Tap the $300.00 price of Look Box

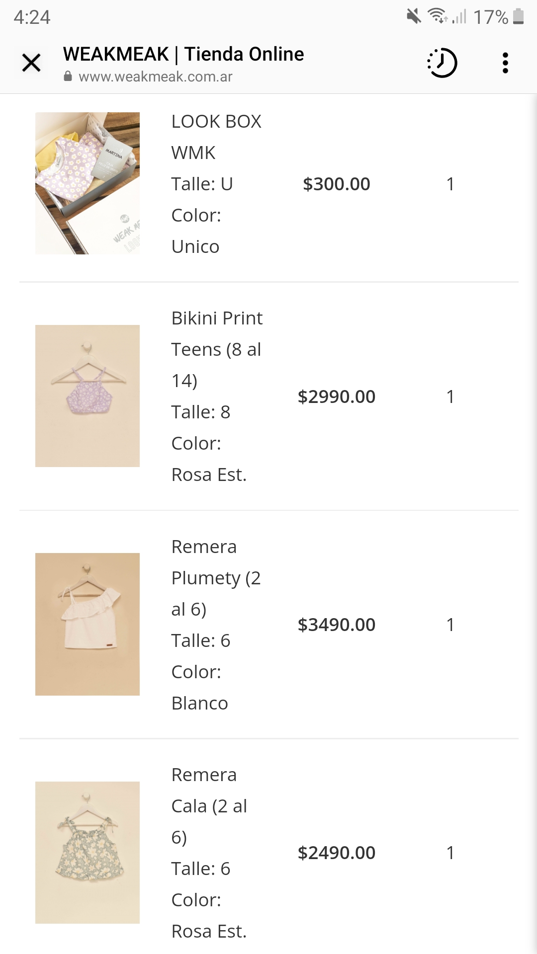point(337,184)
